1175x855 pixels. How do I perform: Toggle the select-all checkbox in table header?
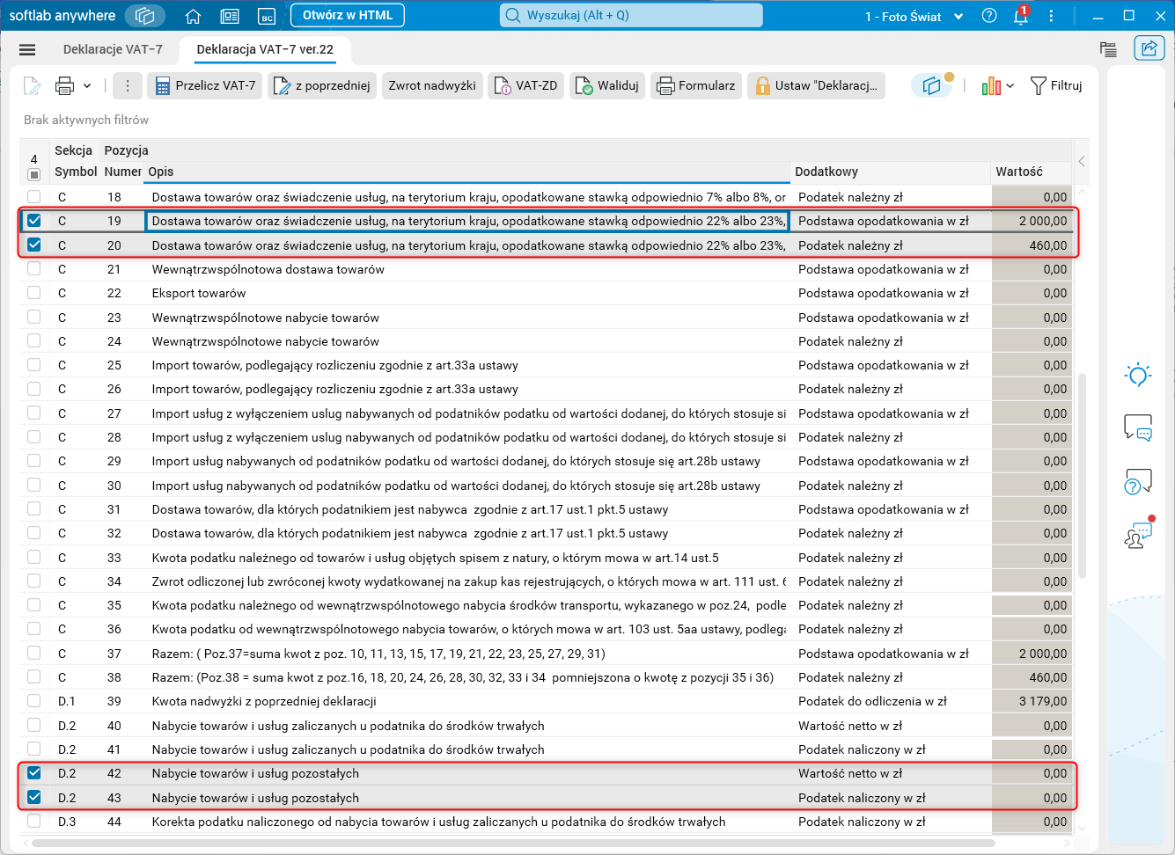[34, 174]
